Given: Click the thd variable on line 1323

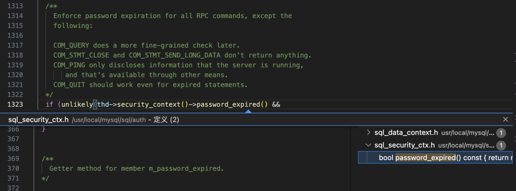Looking at the screenshot, I should point(103,104).
